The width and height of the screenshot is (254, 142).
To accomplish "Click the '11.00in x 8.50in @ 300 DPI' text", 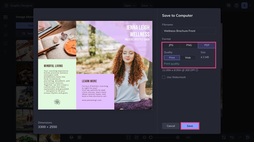I will pyautogui.click(x=178, y=70).
